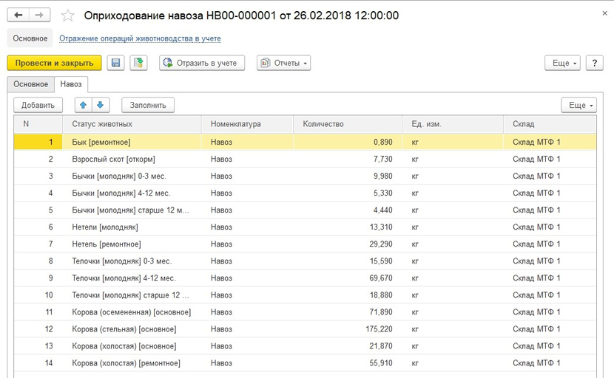Expand the Отчеты dropdown
614x378 pixels.
283,63
